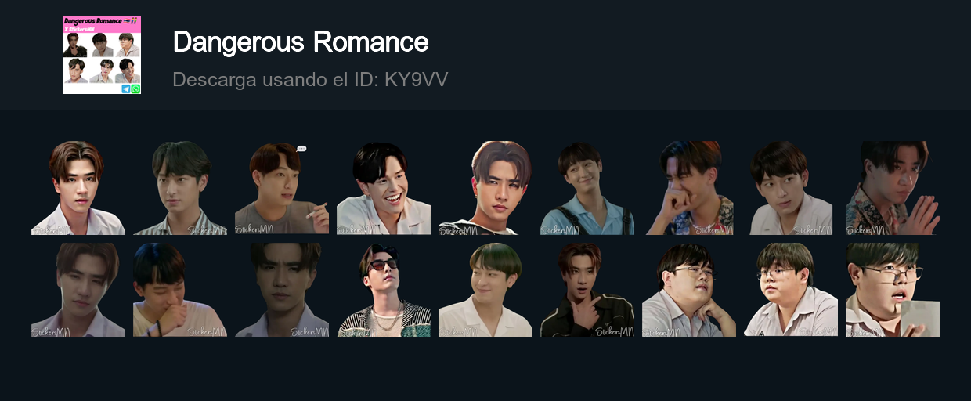The height and width of the screenshot is (401, 971).
Task: Click the Telegram icon on pack cover
Action: pyautogui.click(x=126, y=89)
